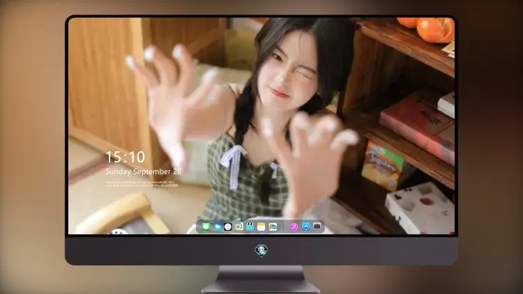This screenshot has height=294, width=523.
Task: Click the 'Sunday September 28' date text
Action: pyautogui.click(x=143, y=171)
